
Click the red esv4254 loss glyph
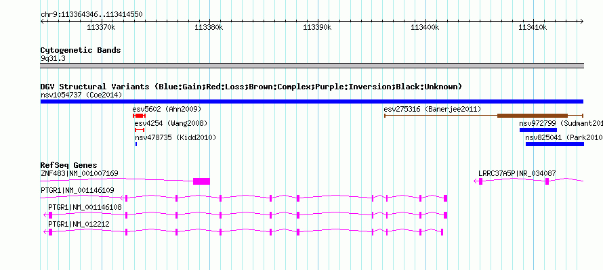[x=139, y=130]
